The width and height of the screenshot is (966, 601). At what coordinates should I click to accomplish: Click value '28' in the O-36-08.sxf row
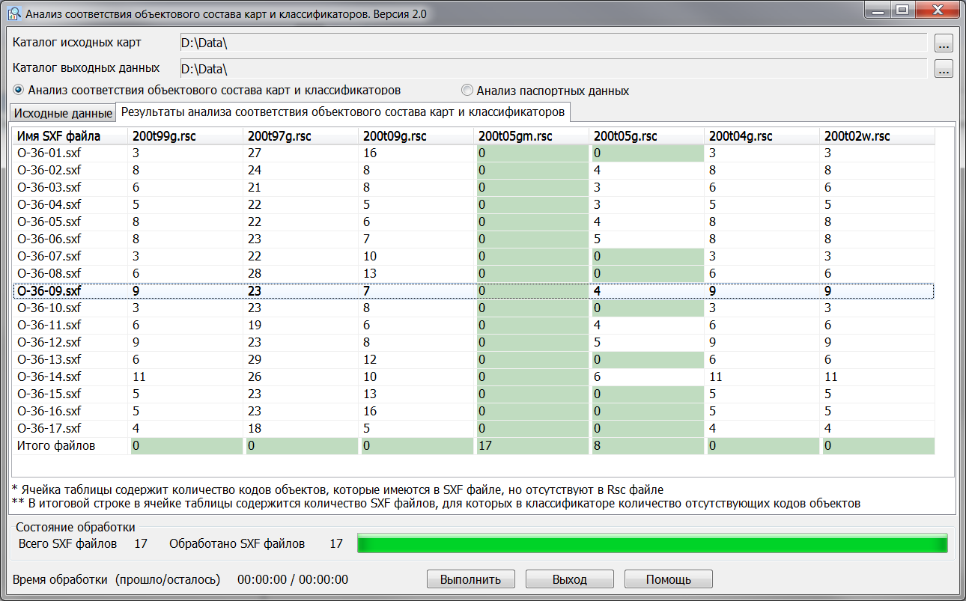(x=254, y=273)
